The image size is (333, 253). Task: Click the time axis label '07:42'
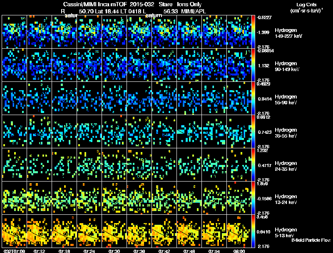pyautogui.click(x=164, y=251)
